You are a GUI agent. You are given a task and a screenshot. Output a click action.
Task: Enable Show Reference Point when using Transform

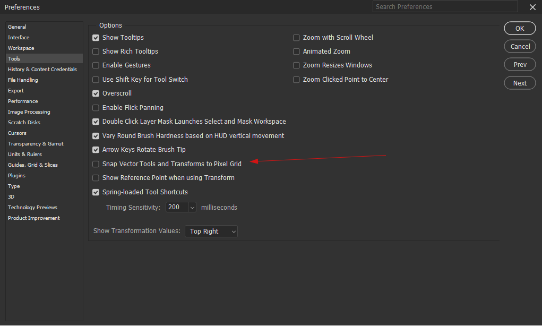pyautogui.click(x=96, y=178)
